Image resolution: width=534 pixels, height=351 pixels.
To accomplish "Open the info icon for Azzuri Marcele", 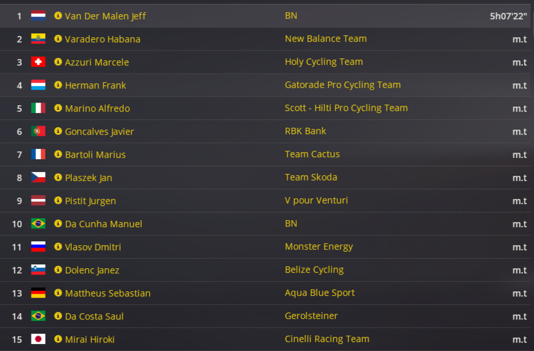I will (58, 62).
